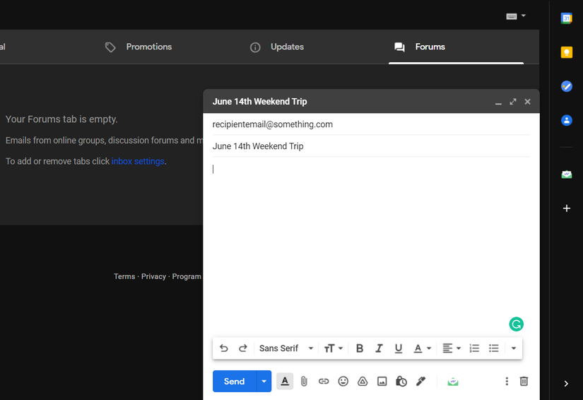Image resolution: width=583 pixels, height=400 pixels.
Task: Toggle italic formatting
Action: (379, 348)
